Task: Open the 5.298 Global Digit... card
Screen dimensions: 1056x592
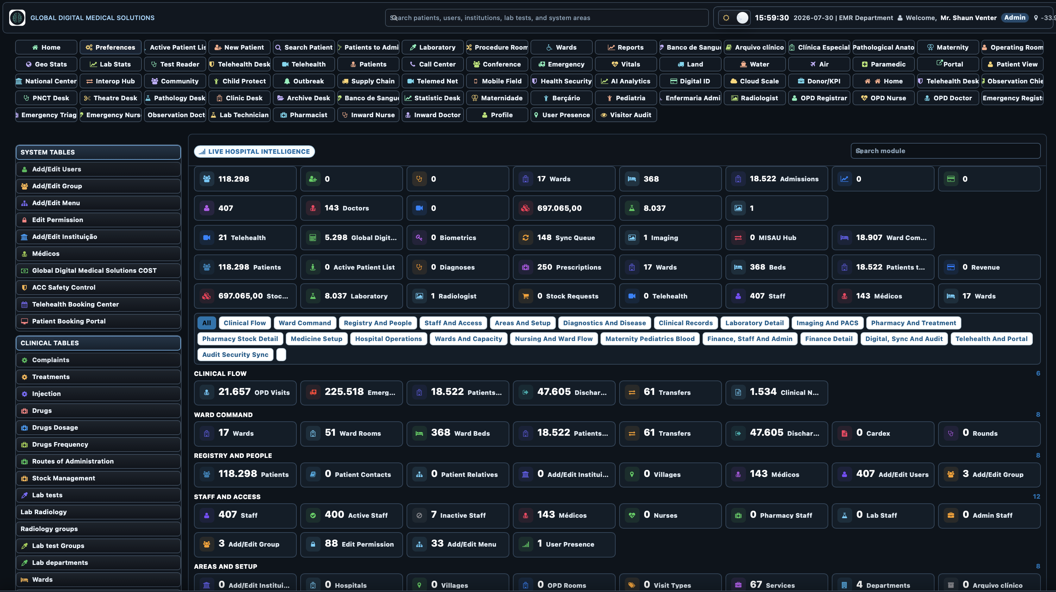Action: coord(351,237)
